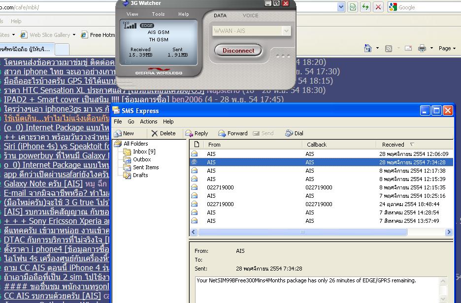Image resolution: width=461 pixels, height=303 pixels.
Task: Open the Go menu in SMS Express
Action: [x=131, y=121]
